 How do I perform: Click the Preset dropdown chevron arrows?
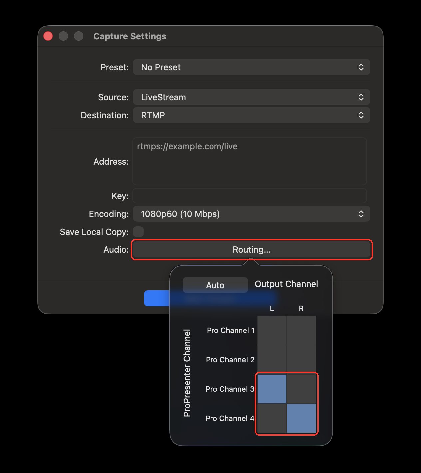361,67
